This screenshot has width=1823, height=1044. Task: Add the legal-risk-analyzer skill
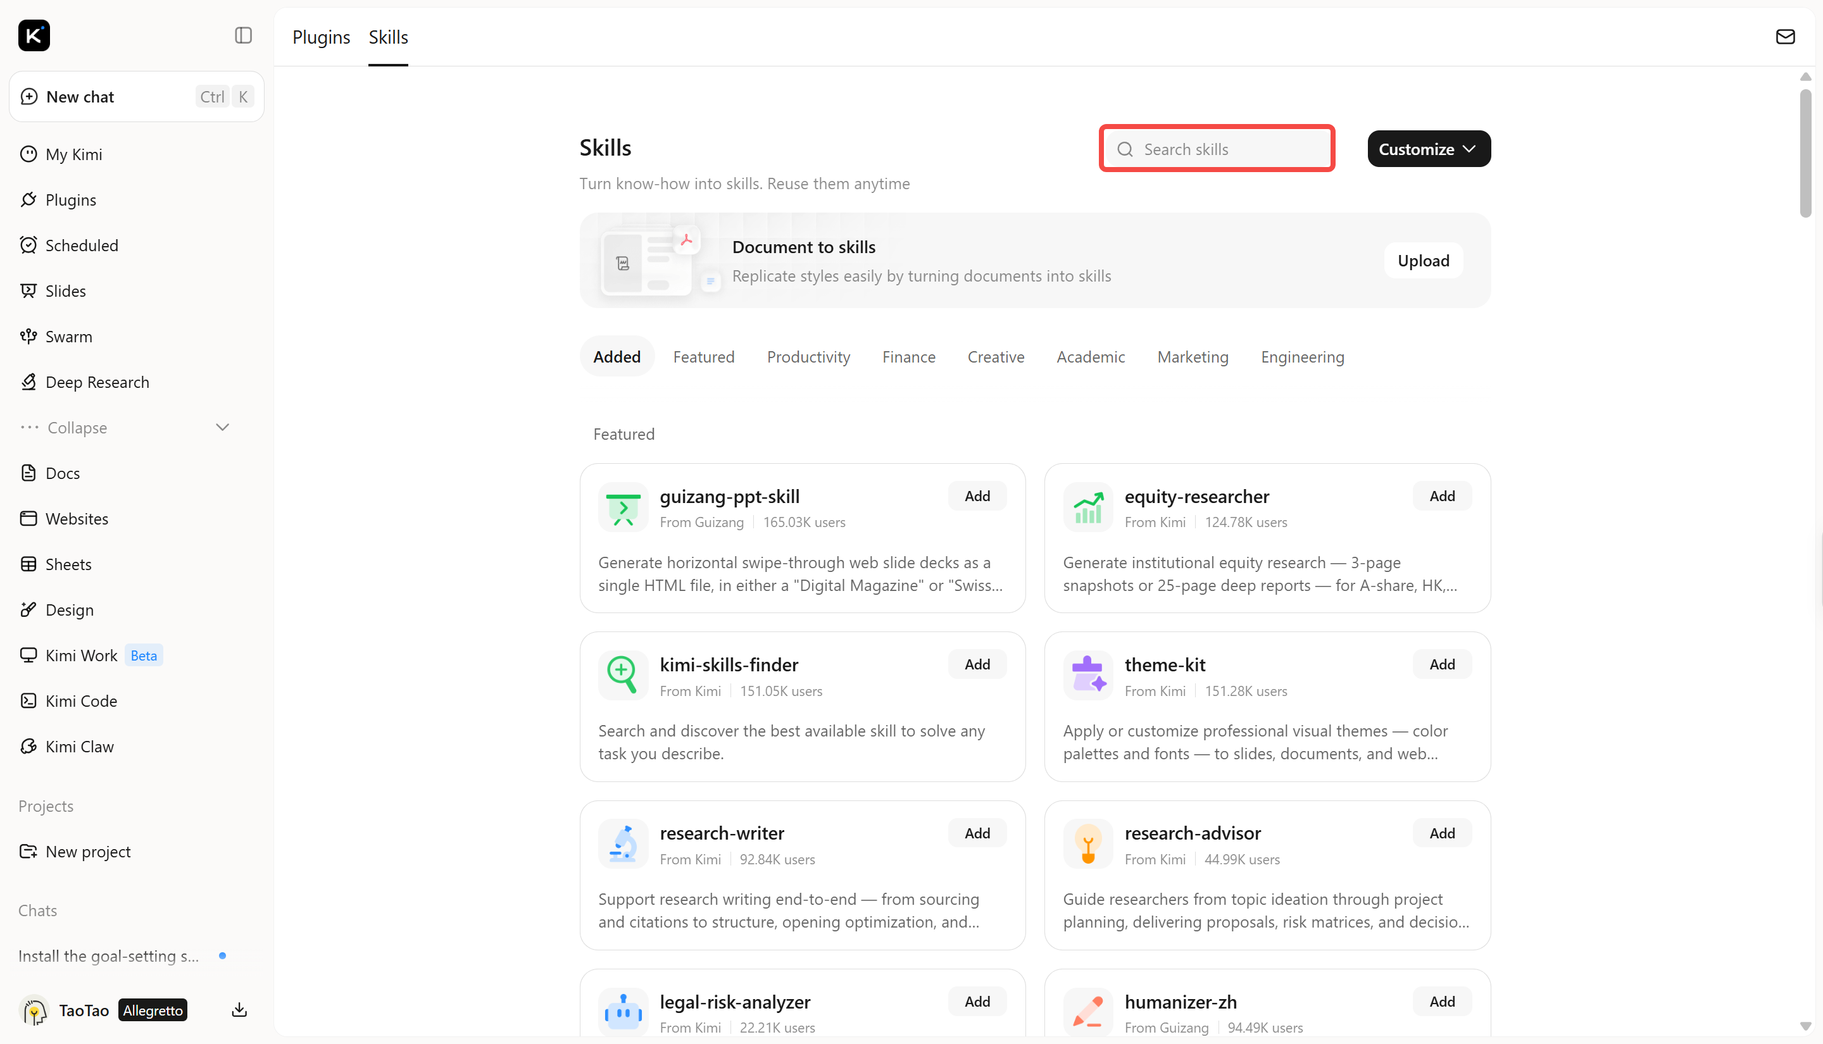pos(977,1002)
